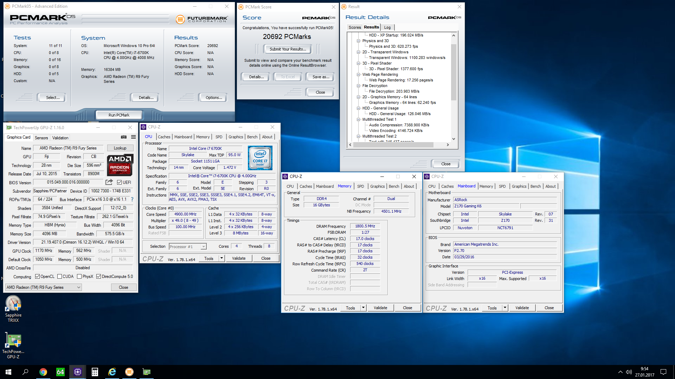Collapse the Multithreaded Test 1 node

tap(359, 120)
